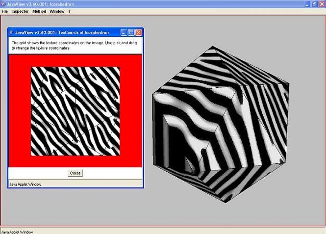
Task: Click the texture coordinates description text
Action: [x=74, y=46]
